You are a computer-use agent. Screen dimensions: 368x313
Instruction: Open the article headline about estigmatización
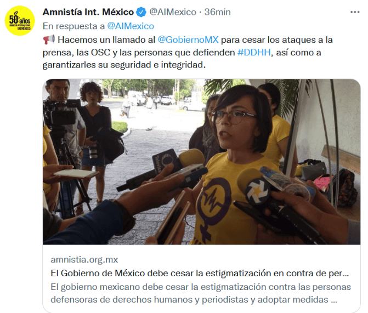(200, 273)
